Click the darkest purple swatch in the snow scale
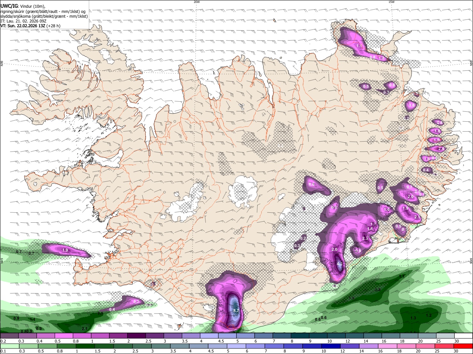The image size is (473, 354). click(136, 336)
